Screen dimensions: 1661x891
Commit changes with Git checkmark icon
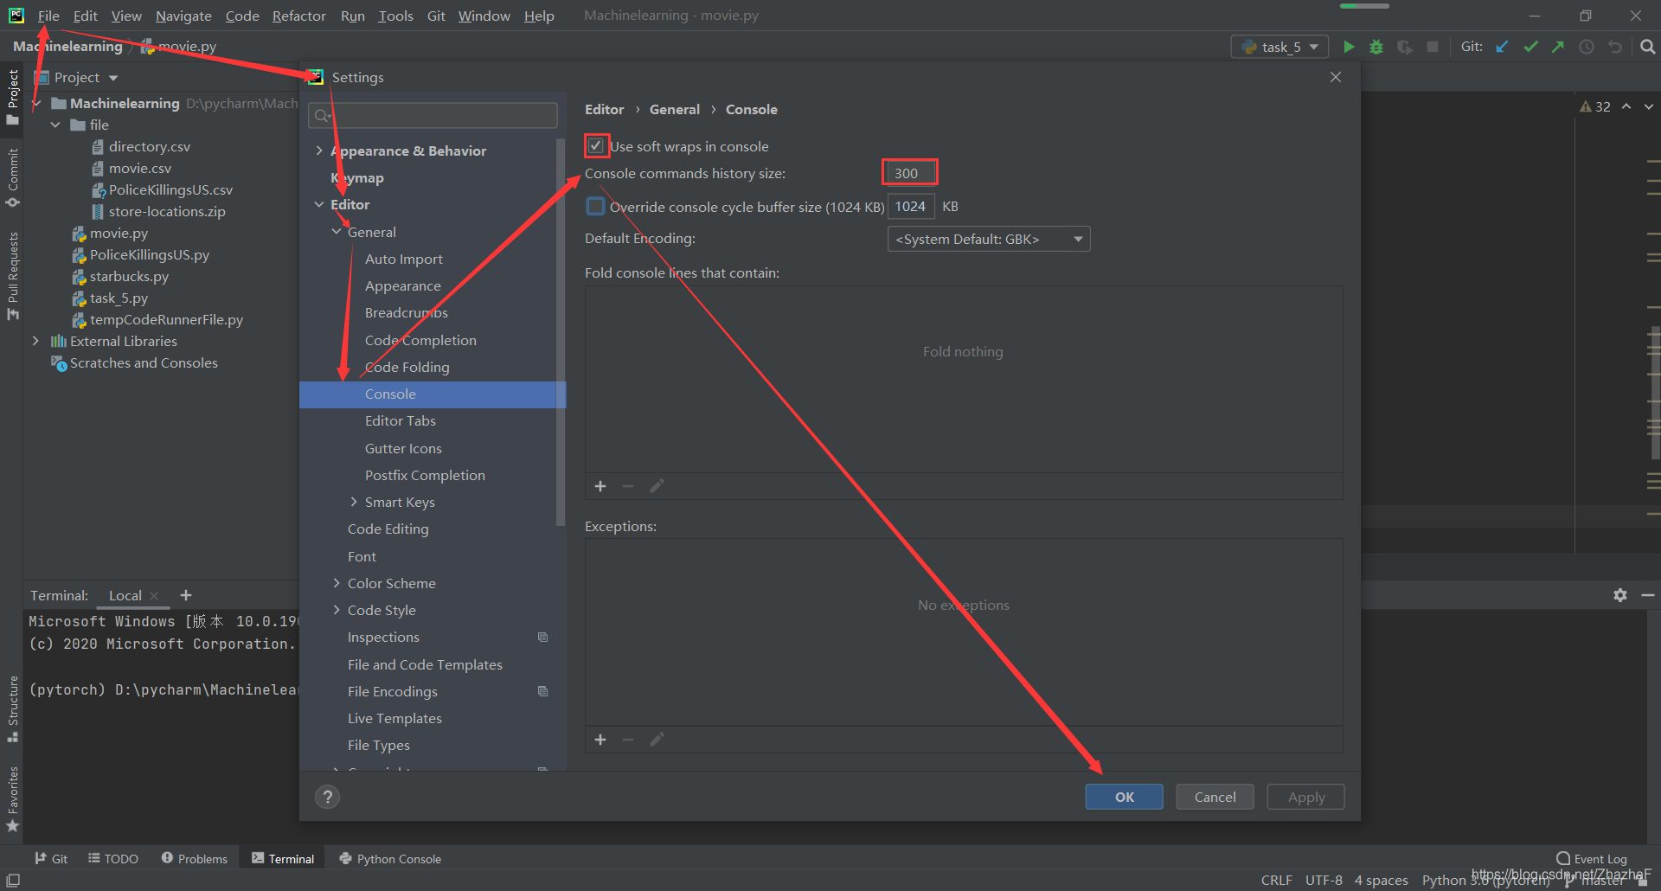(x=1530, y=47)
